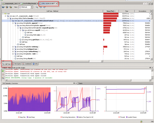Sort by the Invocations column header

(x=142, y=11)
